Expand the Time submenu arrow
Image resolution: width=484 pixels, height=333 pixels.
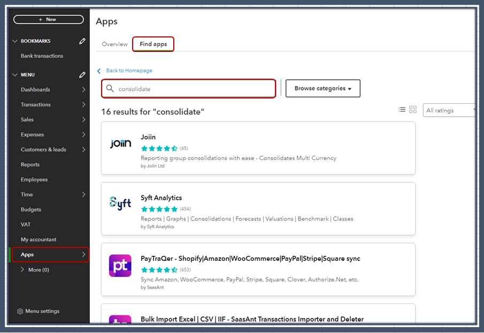[x=83, y=195]
